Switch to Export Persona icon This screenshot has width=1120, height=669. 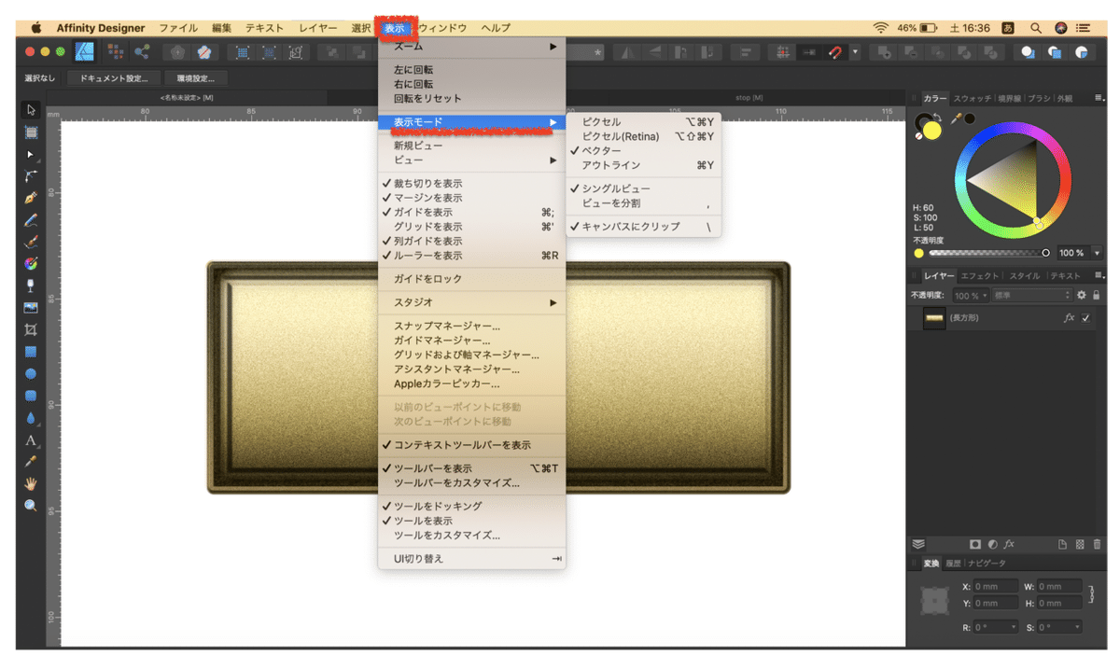coord(142,52)
